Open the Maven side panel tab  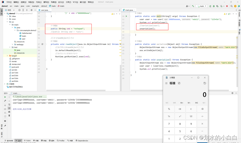pos(239,13)
